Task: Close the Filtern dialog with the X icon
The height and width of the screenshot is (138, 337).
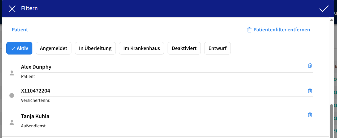Action: click(x=12, y=9)
